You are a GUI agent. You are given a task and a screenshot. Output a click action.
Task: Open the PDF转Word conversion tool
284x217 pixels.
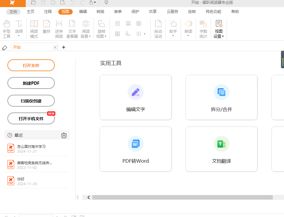pyautogui.click(x=136, y=149)
